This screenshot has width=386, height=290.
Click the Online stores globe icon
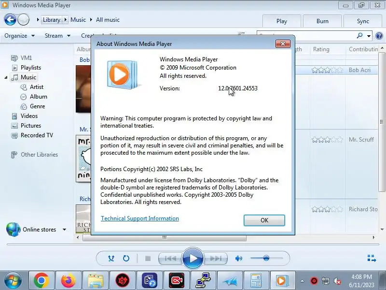pos(14,229)
